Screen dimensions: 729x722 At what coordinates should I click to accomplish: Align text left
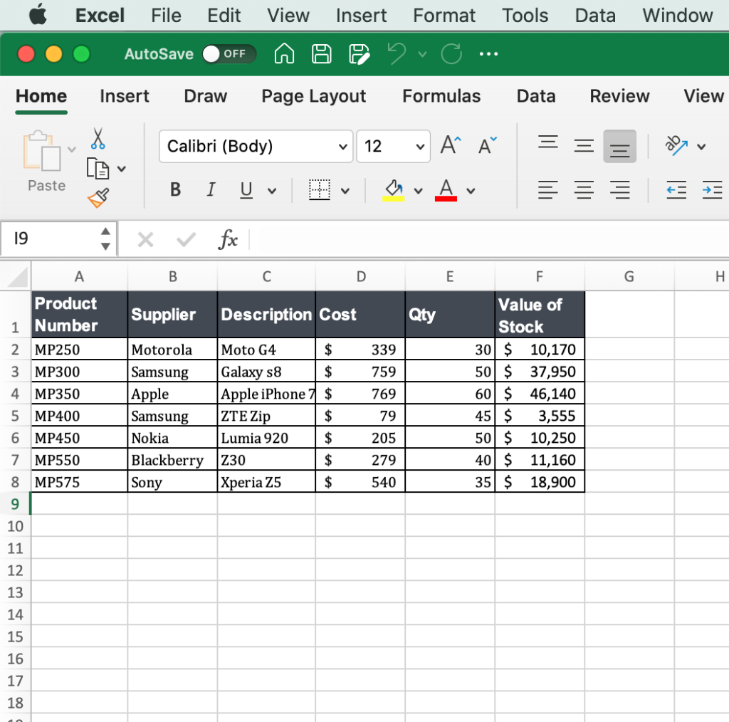point(547,189)
